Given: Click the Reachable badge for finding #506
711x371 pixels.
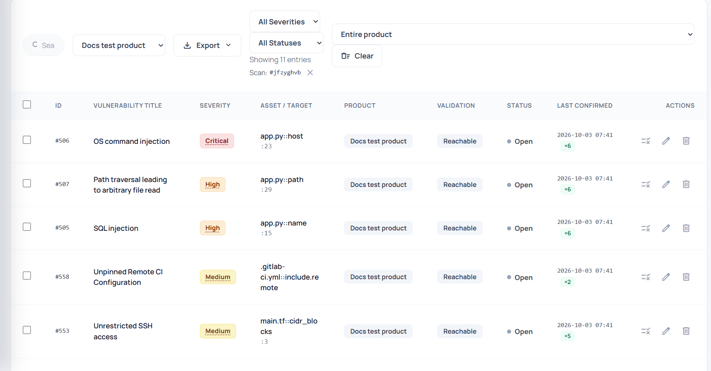Looking at the screenshot, I should click(460, 141).
